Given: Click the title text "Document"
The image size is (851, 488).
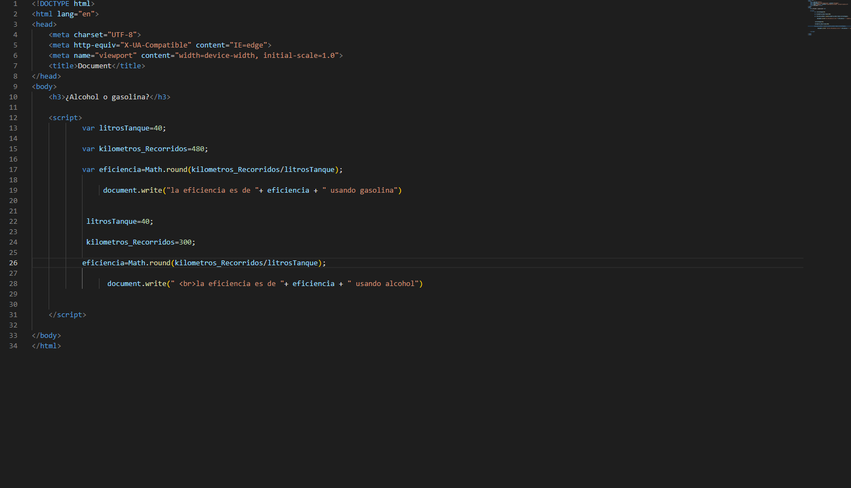Looking at the screenshot, I should pos(95,66).
